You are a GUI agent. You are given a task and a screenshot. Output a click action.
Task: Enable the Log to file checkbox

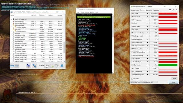tap(132, 79)
